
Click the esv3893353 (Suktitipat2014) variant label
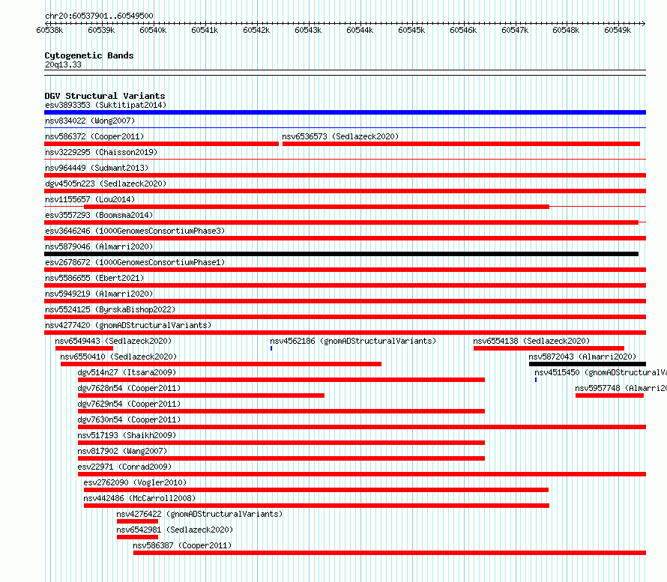click(x=106, y=105)
